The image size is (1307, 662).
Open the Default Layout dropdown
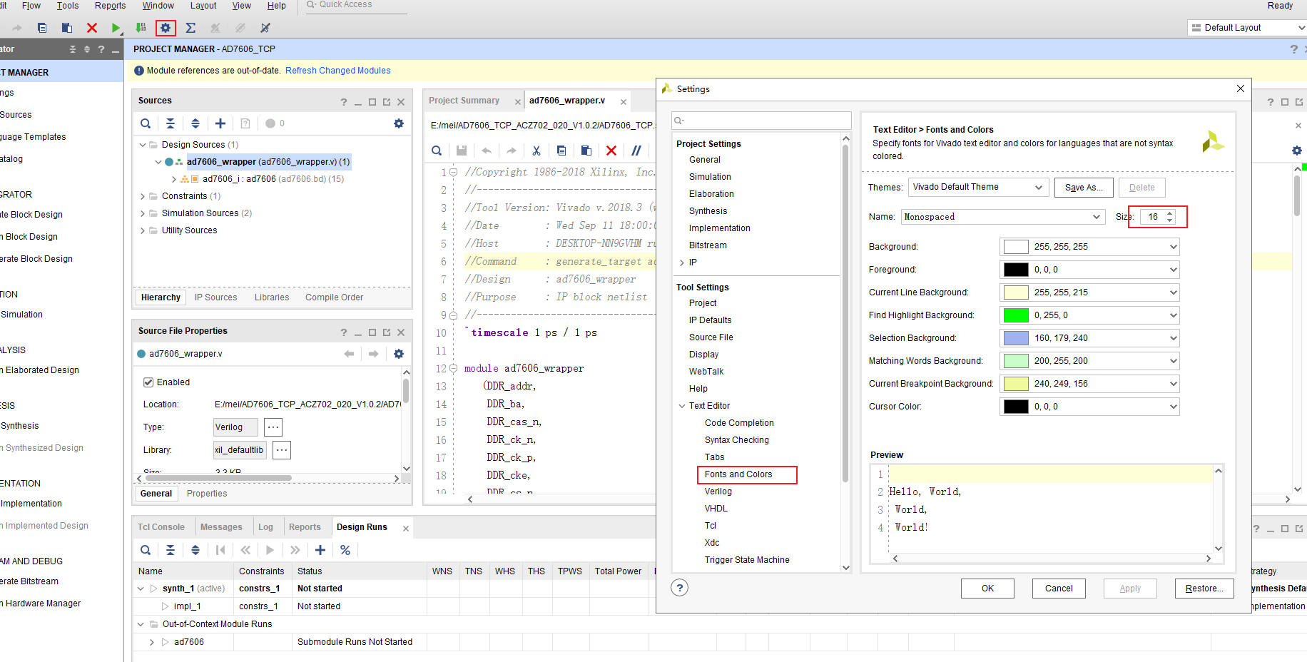click(1247, 28)
